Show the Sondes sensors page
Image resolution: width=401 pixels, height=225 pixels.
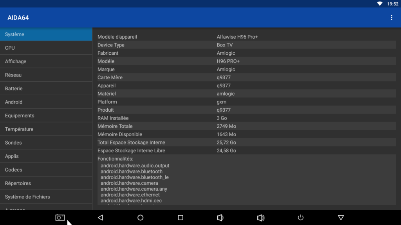(x=46, y=142)
